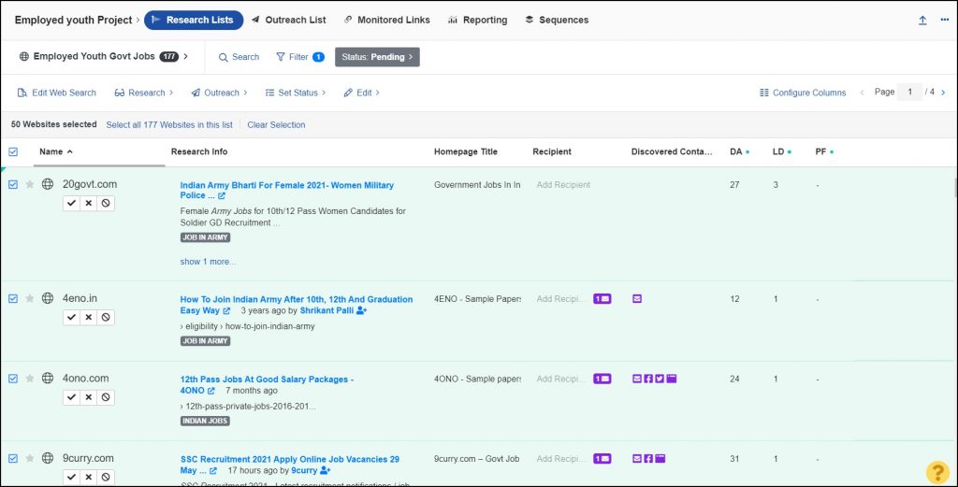Click the JOB IN ARMY tag under 4eno.in
The width and height of the screenshot is (958, 487).
[205, 341]
